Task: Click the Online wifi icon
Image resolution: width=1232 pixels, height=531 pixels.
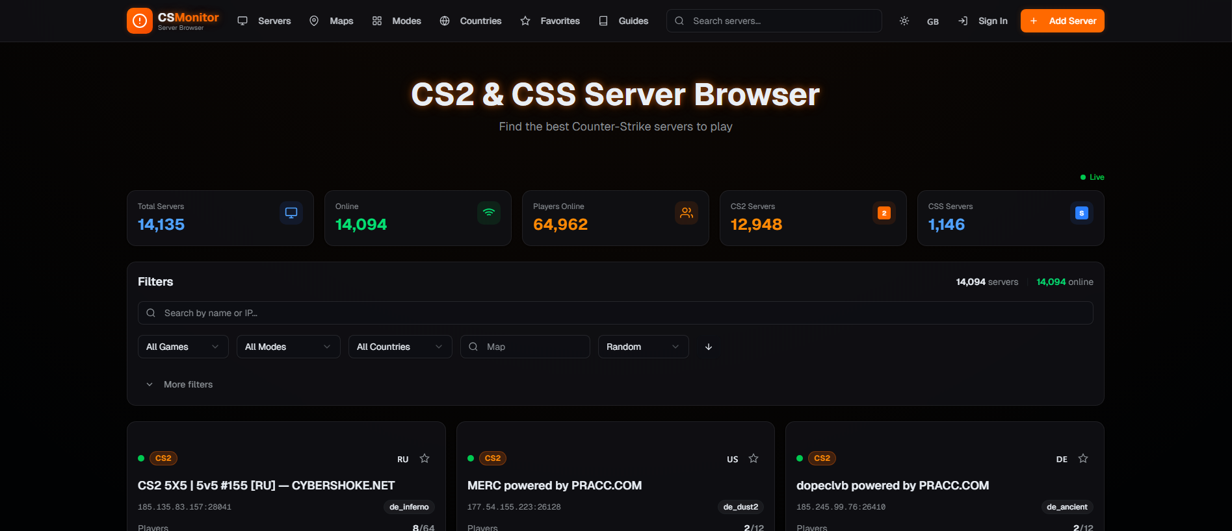Action: pyautogui.click(x=489, y=213)
